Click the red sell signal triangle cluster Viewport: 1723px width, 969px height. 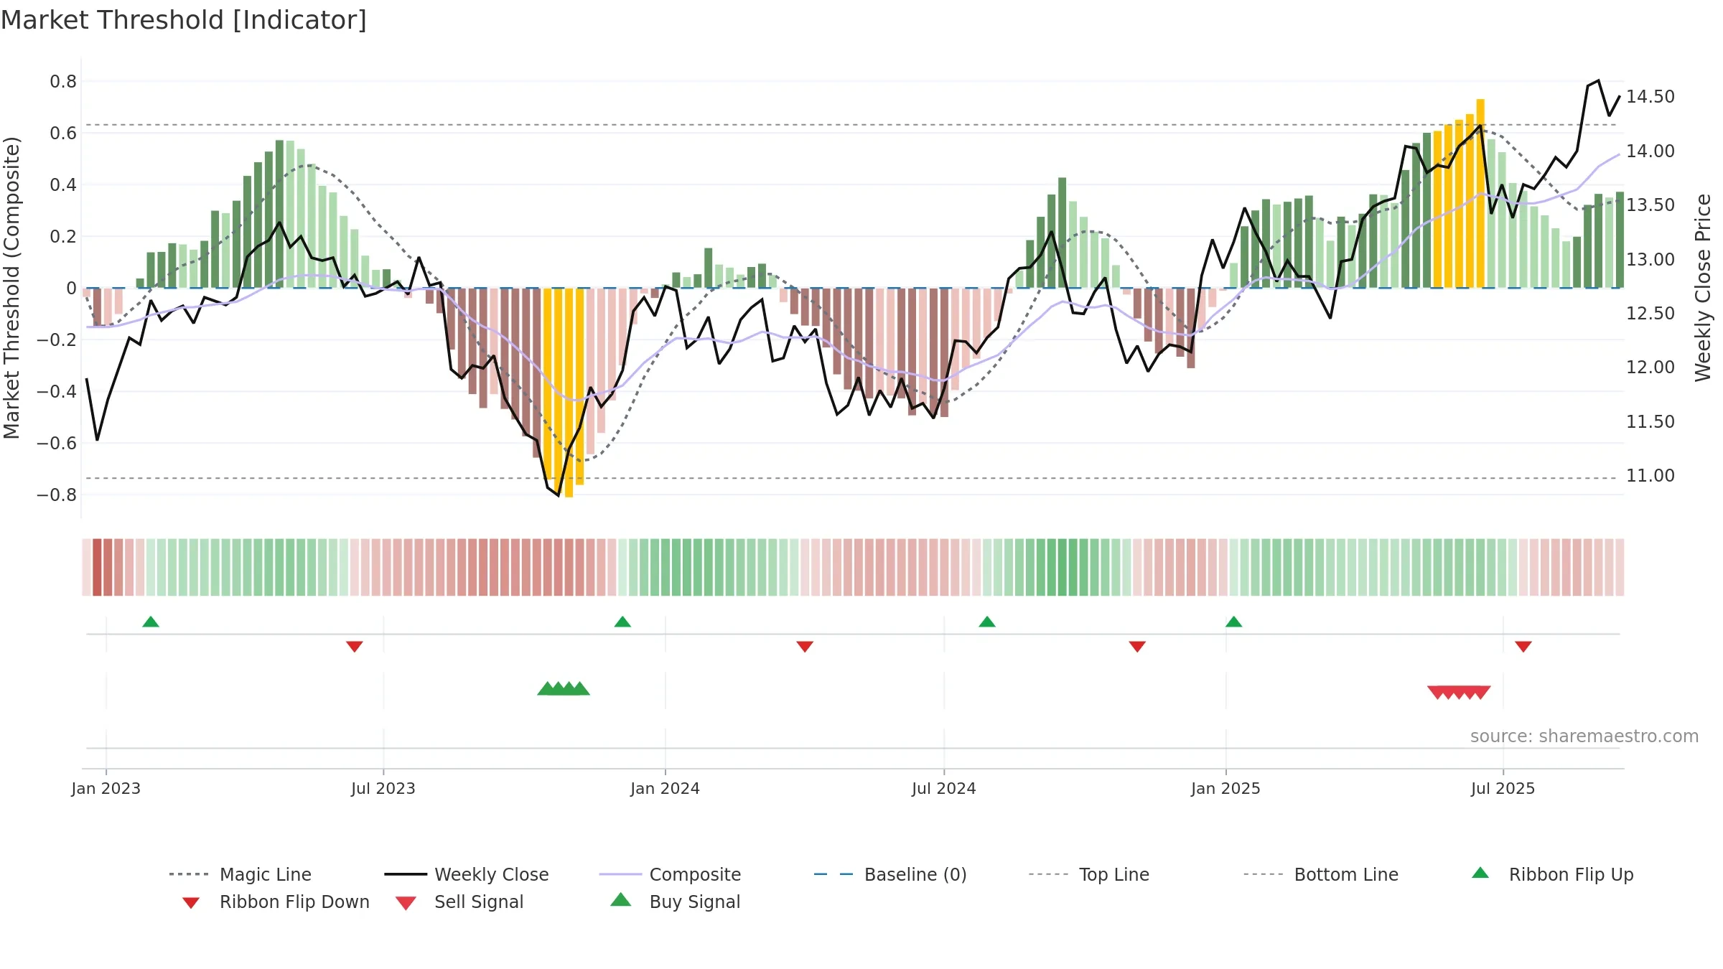(1459, 692)
